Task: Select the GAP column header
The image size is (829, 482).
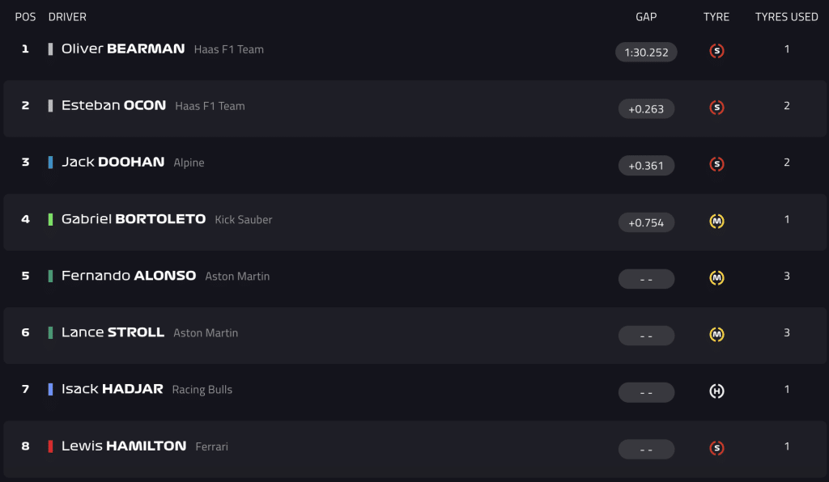Action: pos(646,17)
